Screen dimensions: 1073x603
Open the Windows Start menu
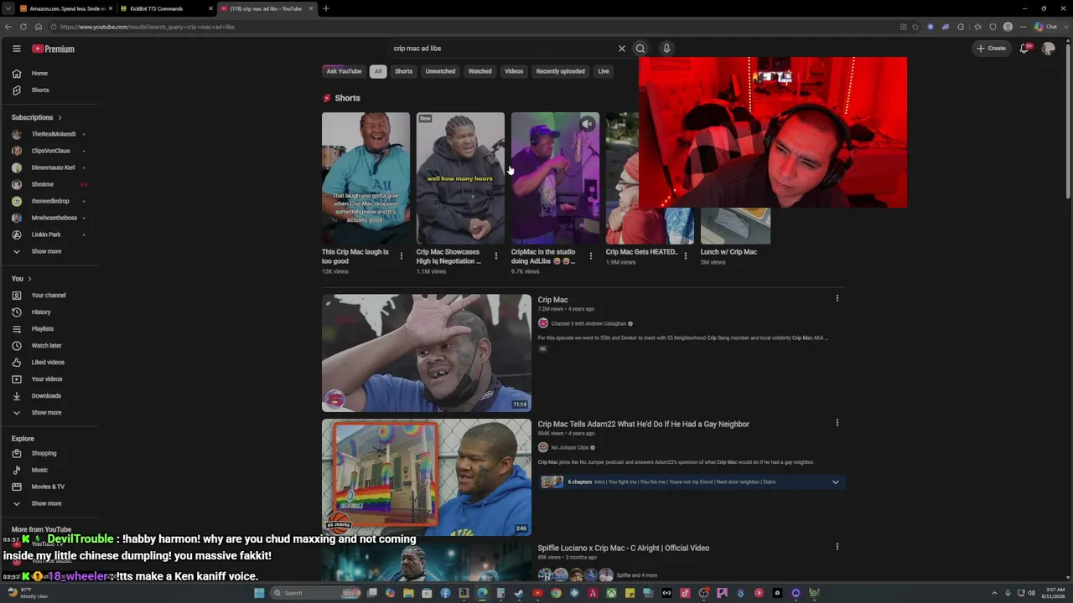click(259, 593)
